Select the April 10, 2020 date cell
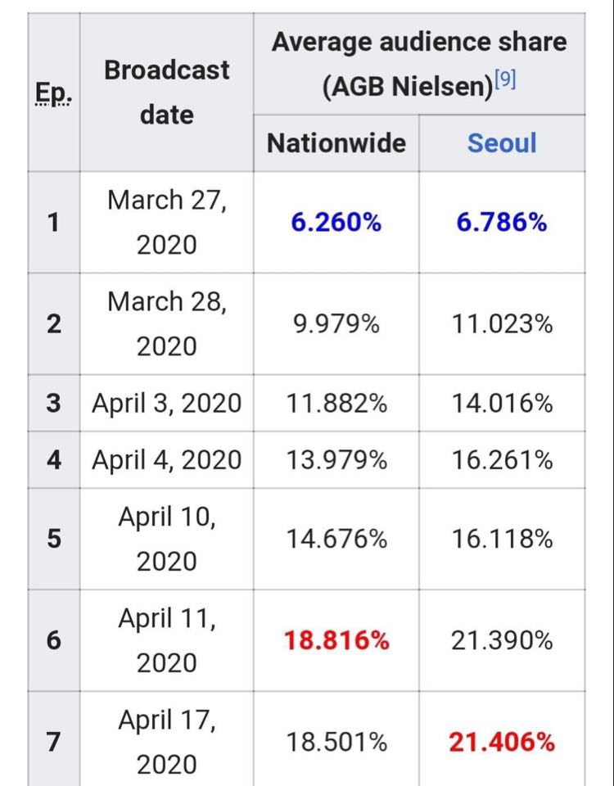The image size is (614, 786). (x=167, y=539)
